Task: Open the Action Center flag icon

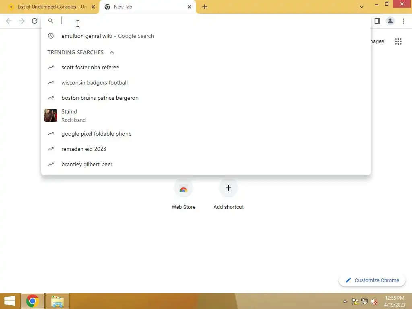Action: click(x=355, y=301)
